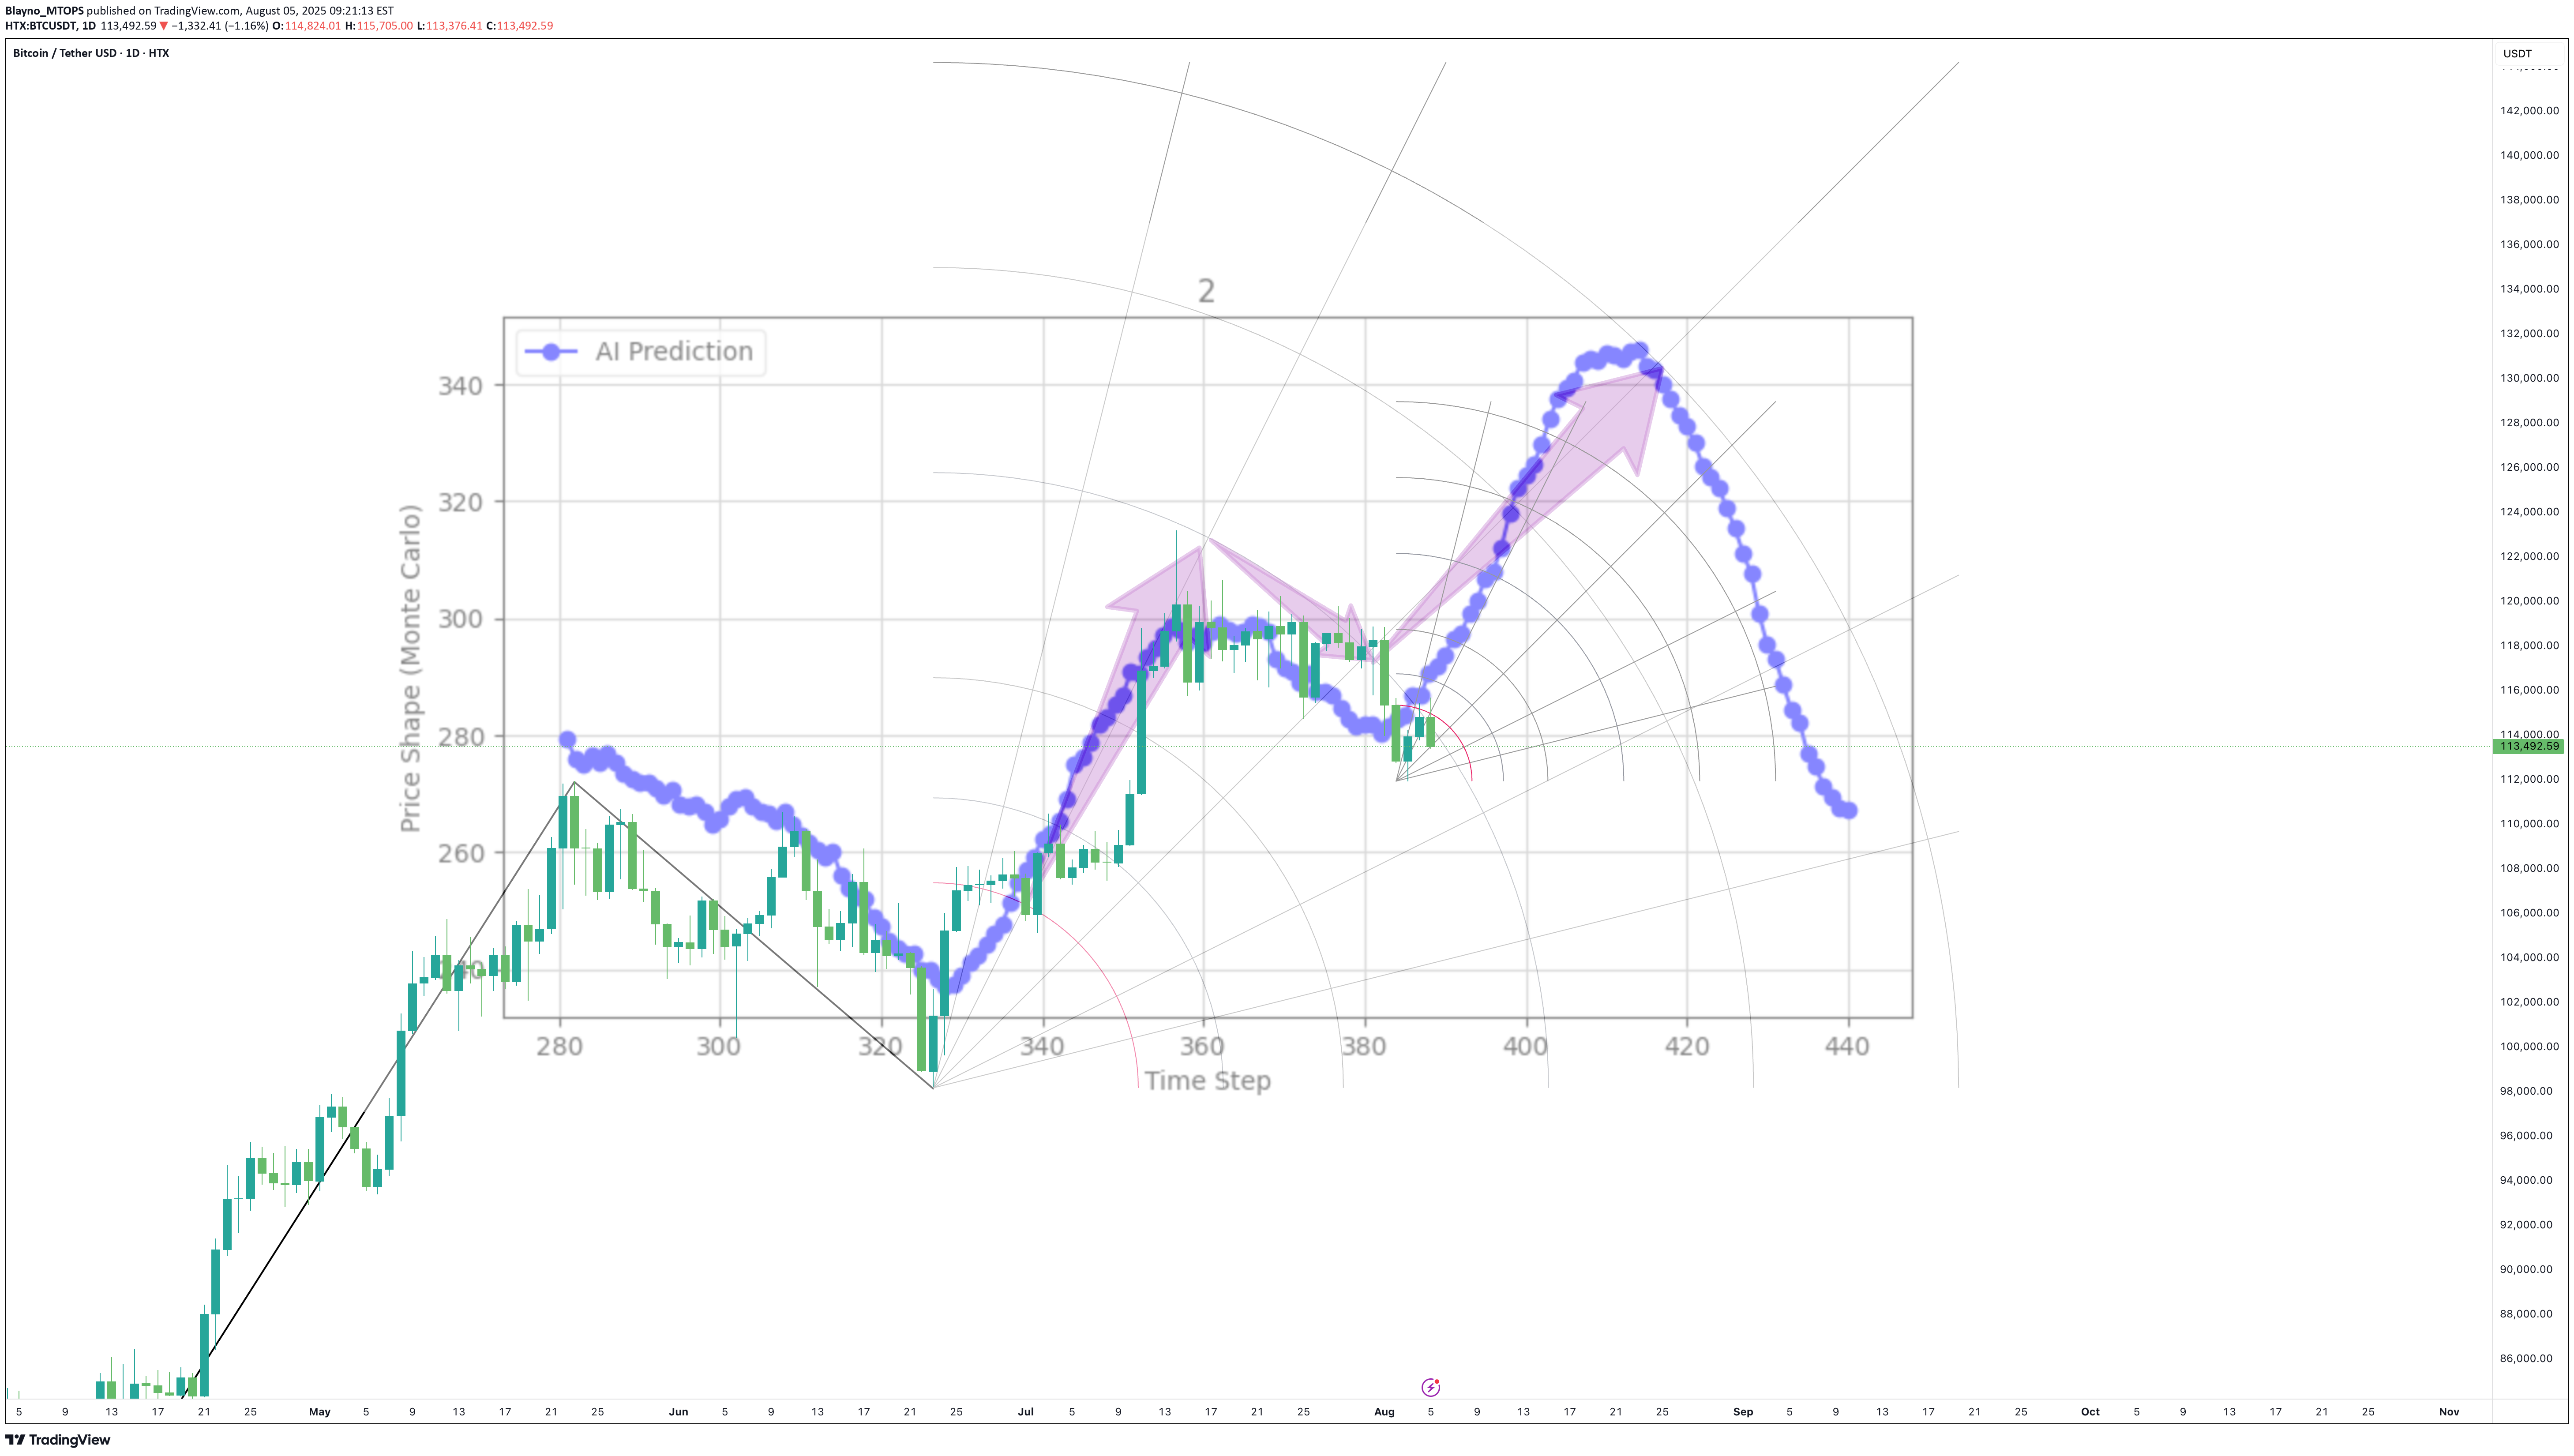The image size is (2574, 1456).
Task: Click the USDT currency label on the price axis
Action: tap(2517, 54)
